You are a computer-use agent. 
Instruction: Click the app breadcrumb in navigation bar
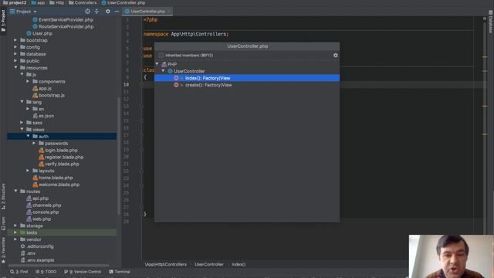click(38, 2)
